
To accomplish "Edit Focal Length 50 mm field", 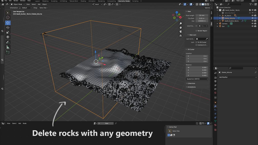I will point(202,15).
